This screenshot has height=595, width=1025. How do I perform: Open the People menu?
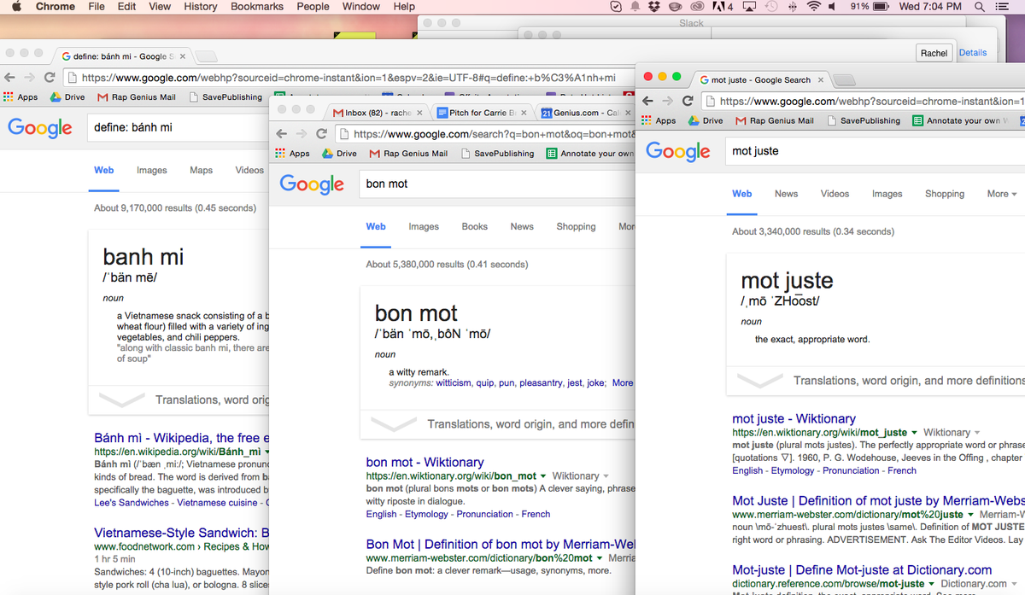tap(313, 7)
